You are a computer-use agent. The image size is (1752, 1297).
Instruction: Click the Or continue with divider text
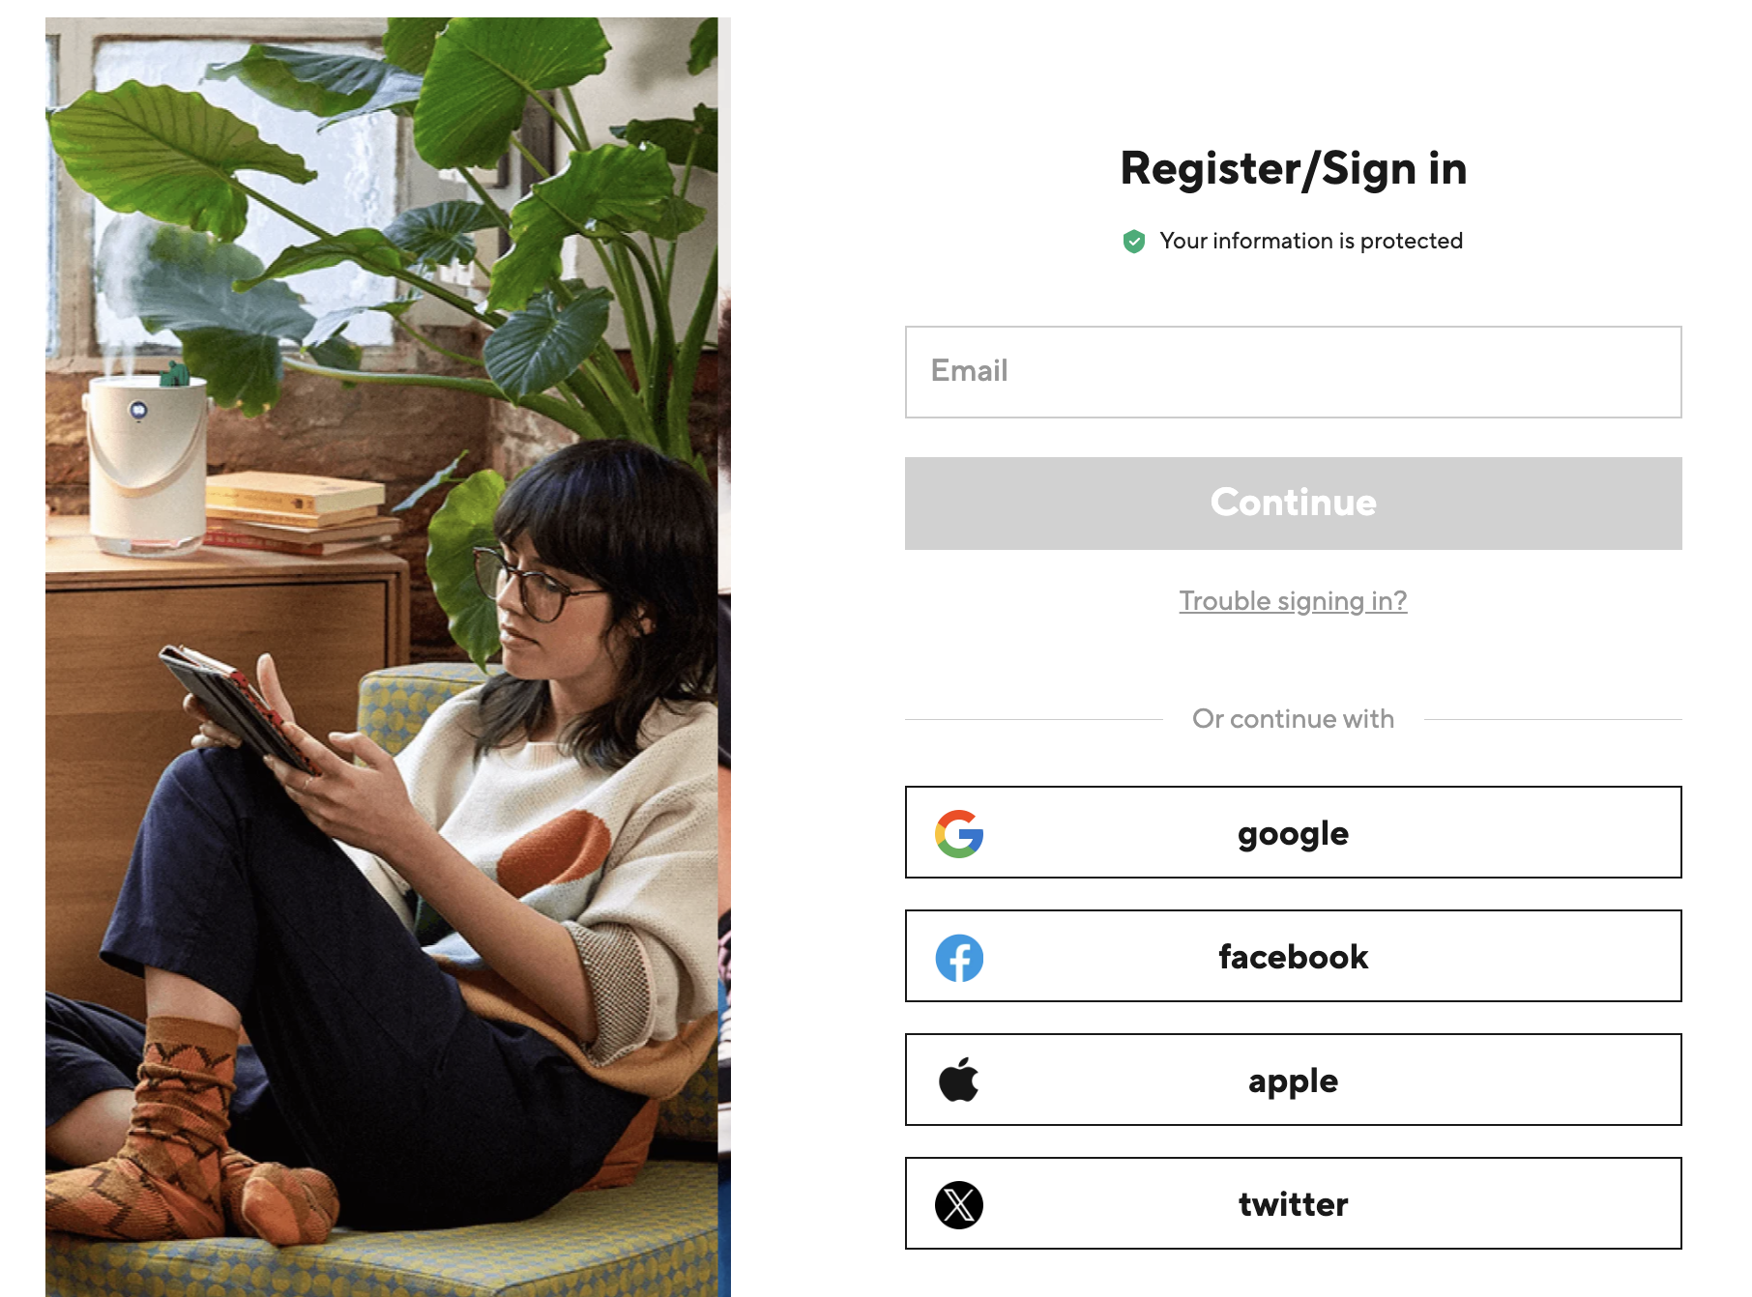1293,719
